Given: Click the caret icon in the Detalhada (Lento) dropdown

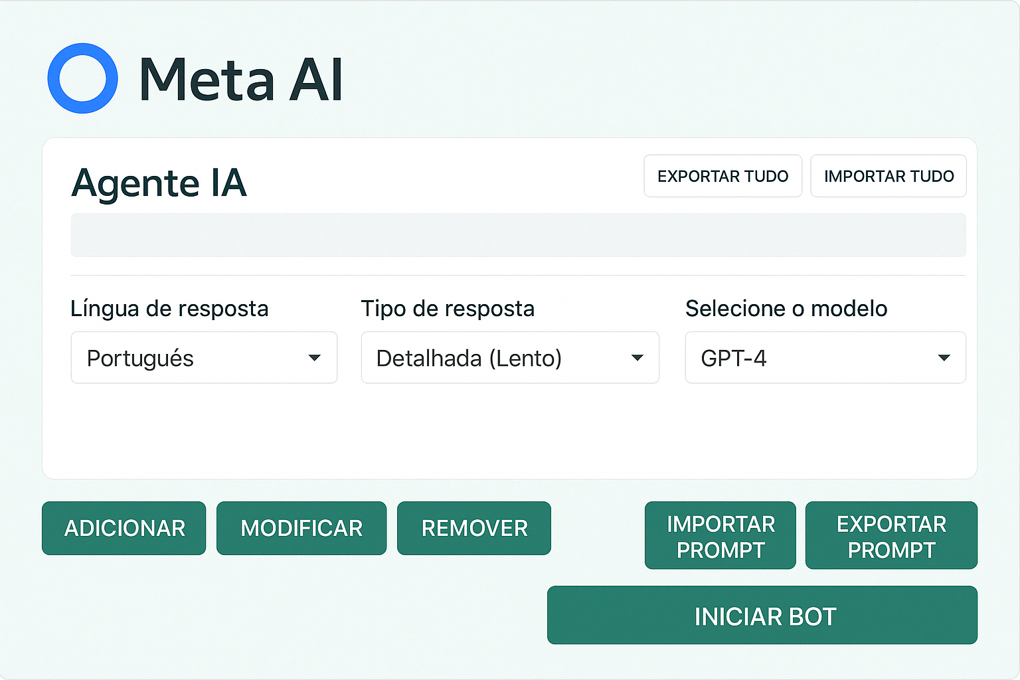Looking at the screenshot, I should click(x=637, y=358).
